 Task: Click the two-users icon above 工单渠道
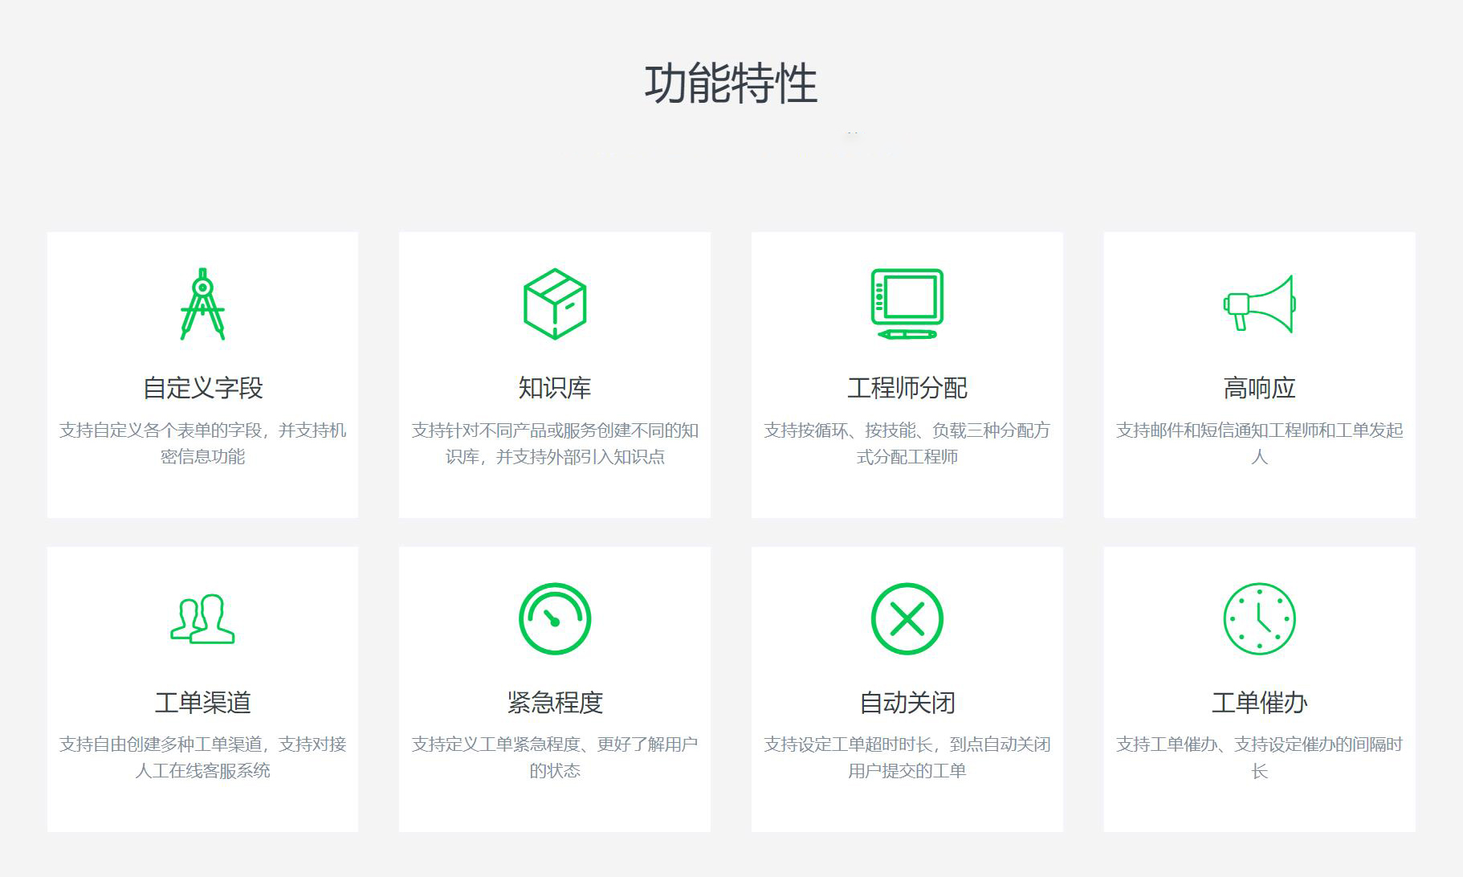(202, 618)
